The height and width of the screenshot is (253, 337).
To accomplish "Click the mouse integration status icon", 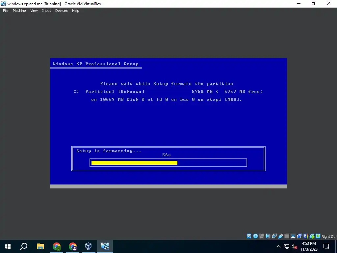I will pyautogui.click(x=312, y=236).
